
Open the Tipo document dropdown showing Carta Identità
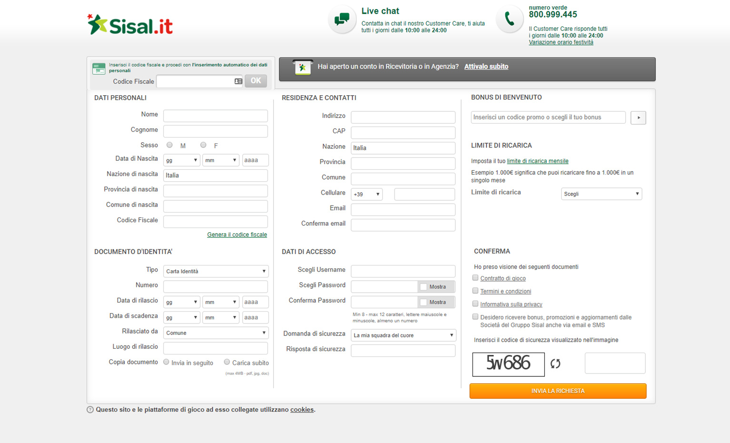216,271
